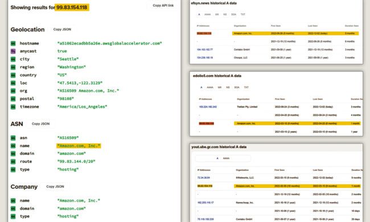The height and width of the screenshot is (222, 370).
Task: Click the "47.5413,-122.3129" loc value
Action: (x=80, y=83)
